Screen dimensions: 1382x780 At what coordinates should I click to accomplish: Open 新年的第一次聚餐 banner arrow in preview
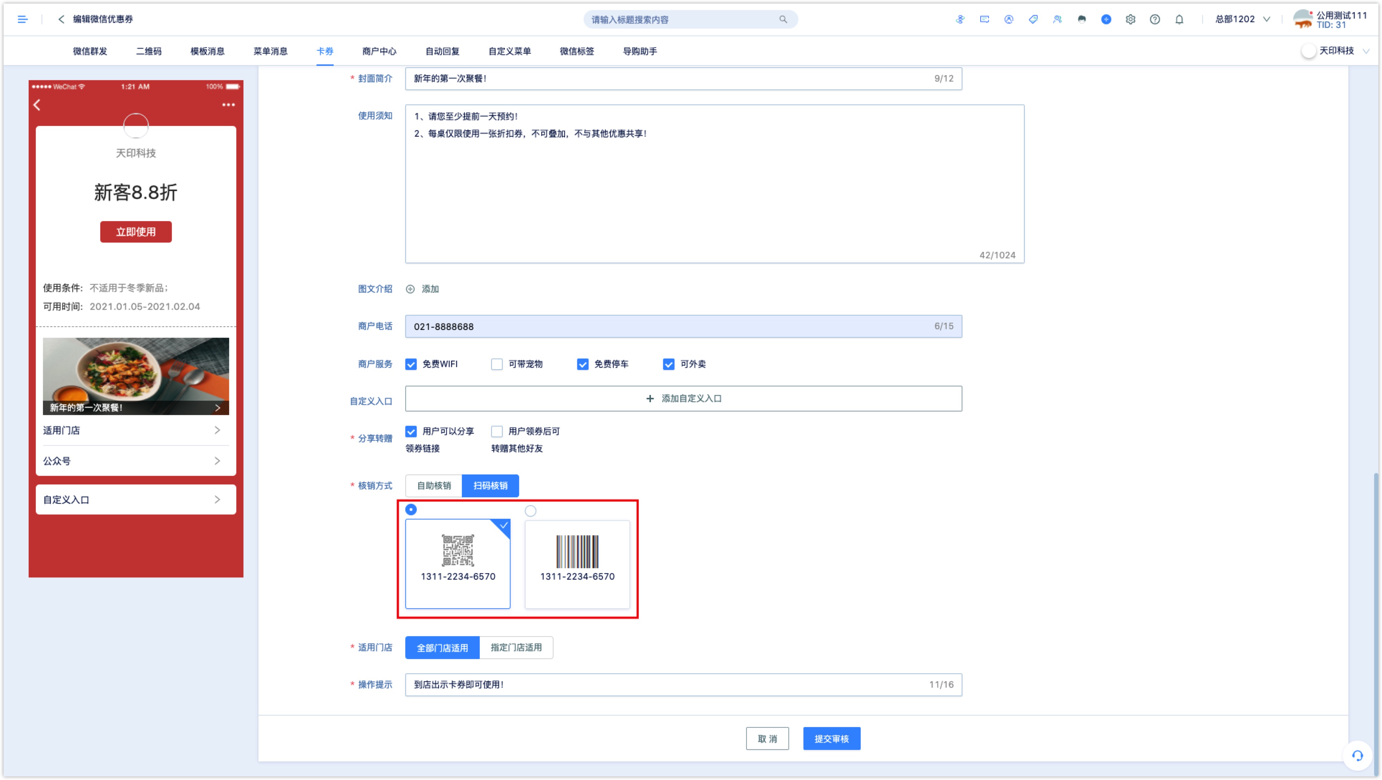coord(217,408)
